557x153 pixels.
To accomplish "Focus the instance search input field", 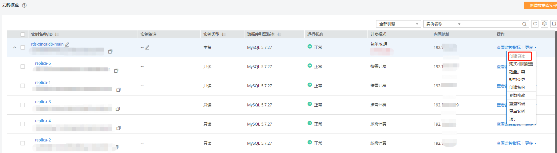I will pos(492,24).
